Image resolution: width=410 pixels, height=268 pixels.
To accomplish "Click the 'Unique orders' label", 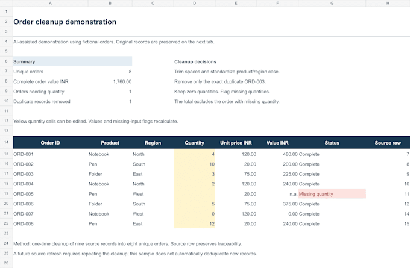I will pos(28,72).
